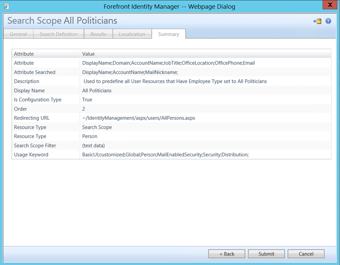Select the DisplayName;Domain;AccountName attribute value
The height and width of the screenshot is (265, 340).
pyautogui.click(x=168, y=63)
